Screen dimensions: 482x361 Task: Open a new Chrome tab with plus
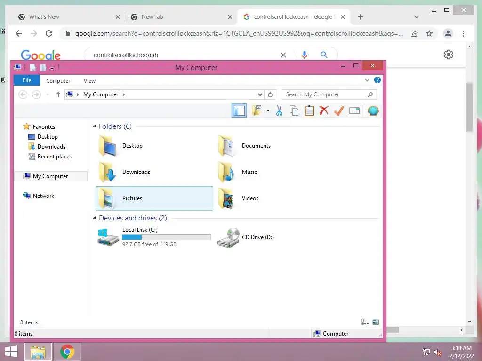click(x=361, y=17)
